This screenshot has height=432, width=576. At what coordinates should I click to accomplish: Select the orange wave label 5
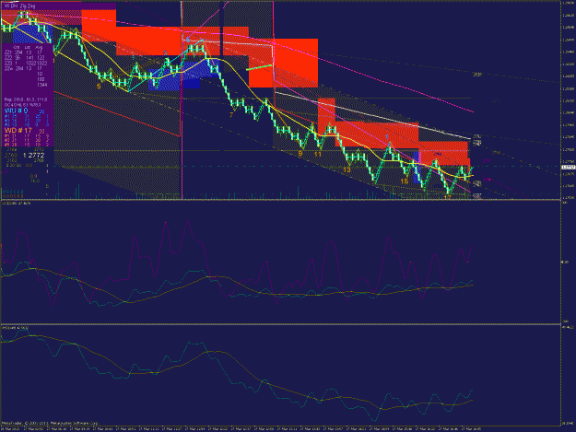coord(99,87)
